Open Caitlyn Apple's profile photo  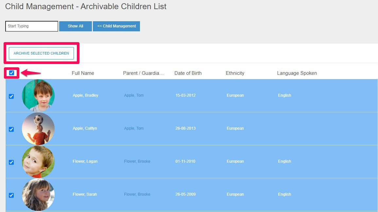(38, 129)
